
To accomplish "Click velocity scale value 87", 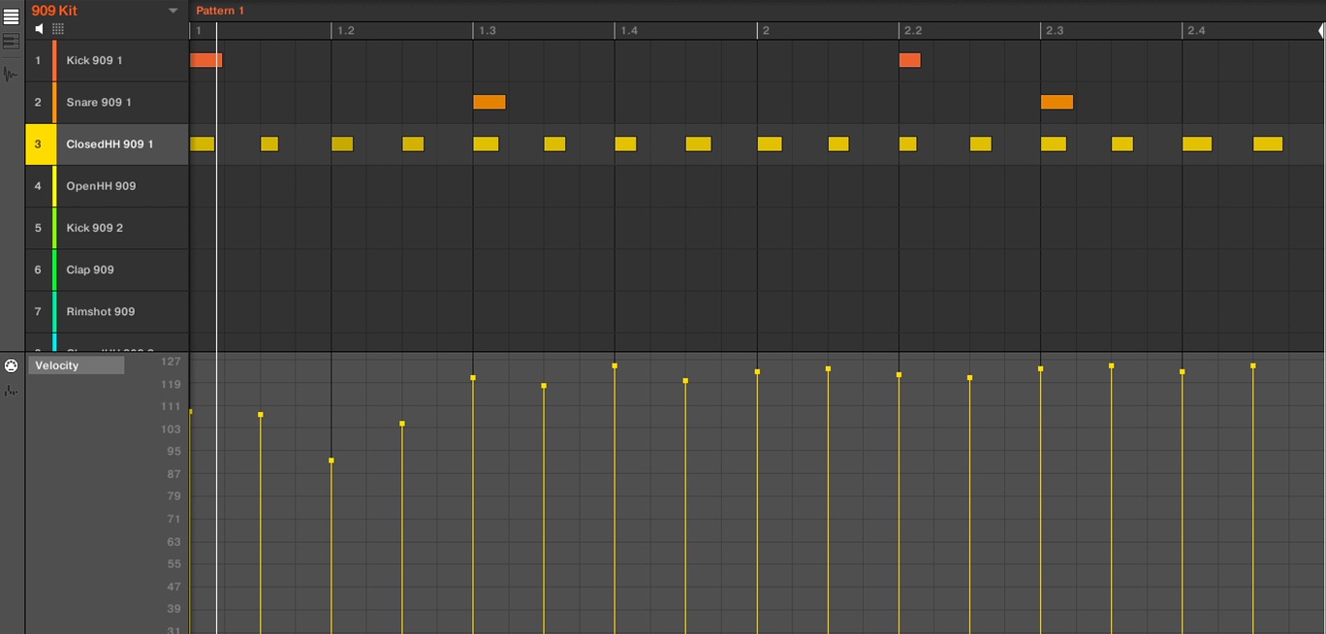I will click(x=174, y=474).
